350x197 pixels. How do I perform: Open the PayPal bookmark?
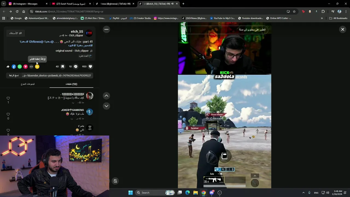(118, 18)
